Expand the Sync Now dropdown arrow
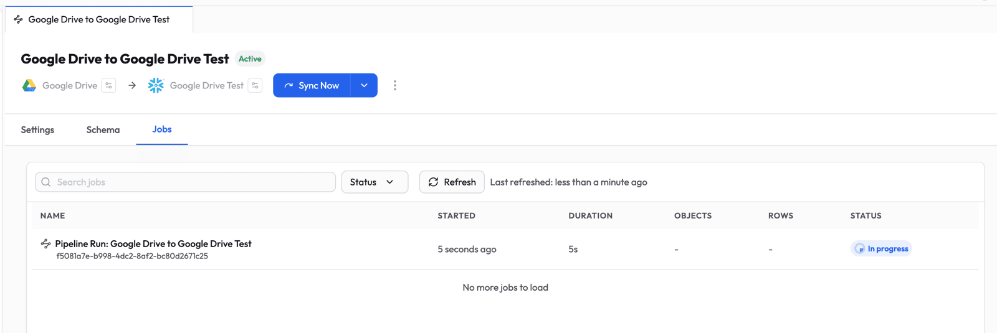Screen dimensions: 997x333 (x=364, y=86)
